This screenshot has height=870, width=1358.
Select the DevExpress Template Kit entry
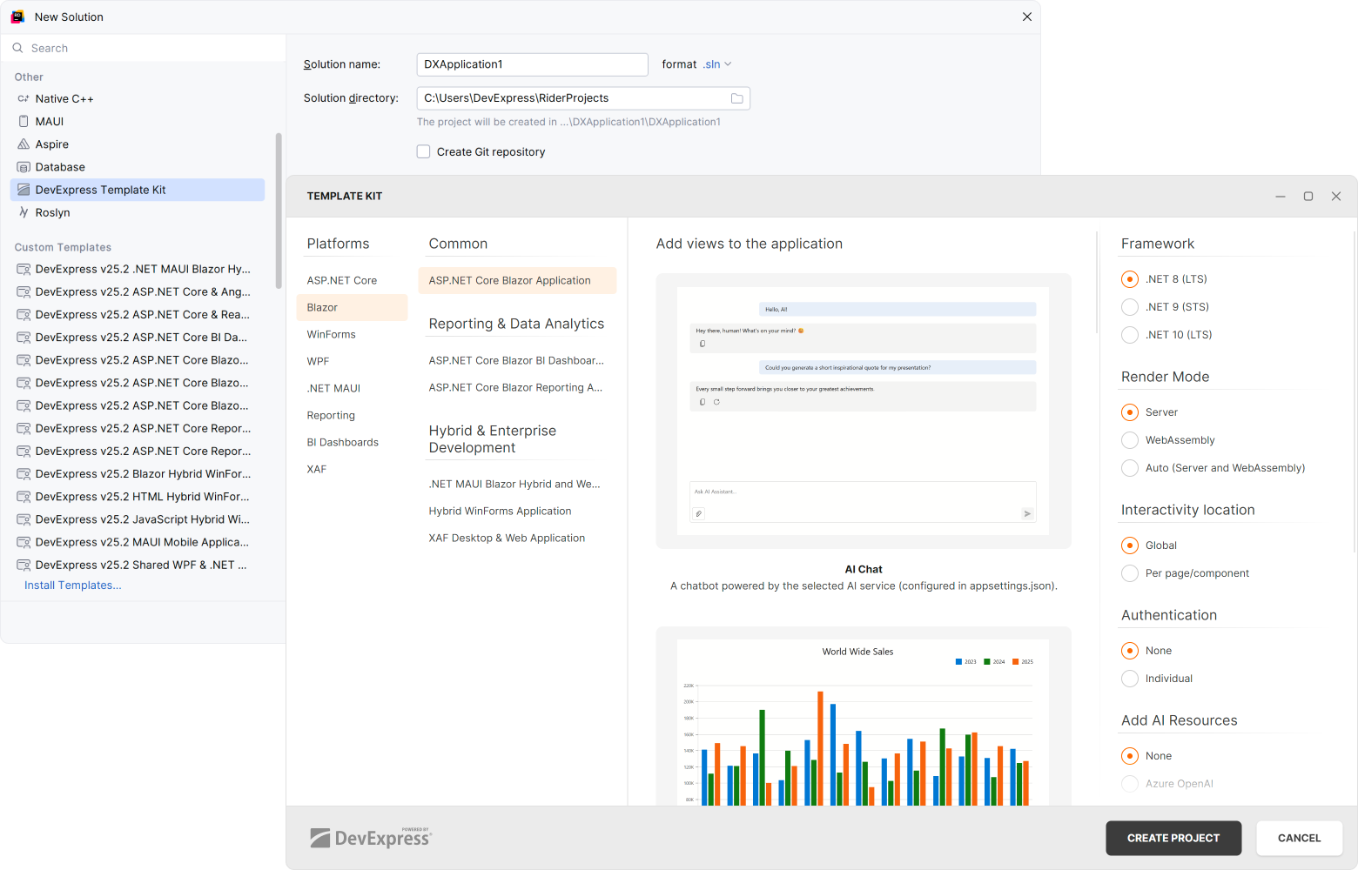(98, 189)
